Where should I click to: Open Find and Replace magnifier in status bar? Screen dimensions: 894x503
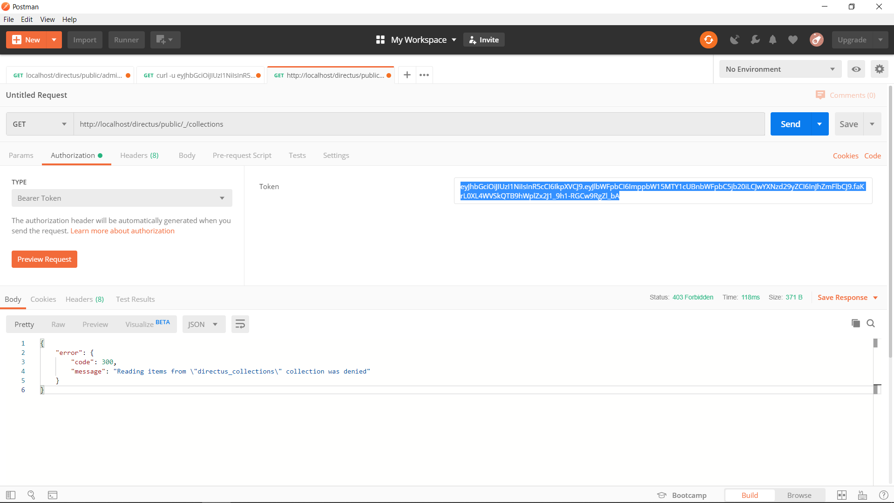point(31,495)
